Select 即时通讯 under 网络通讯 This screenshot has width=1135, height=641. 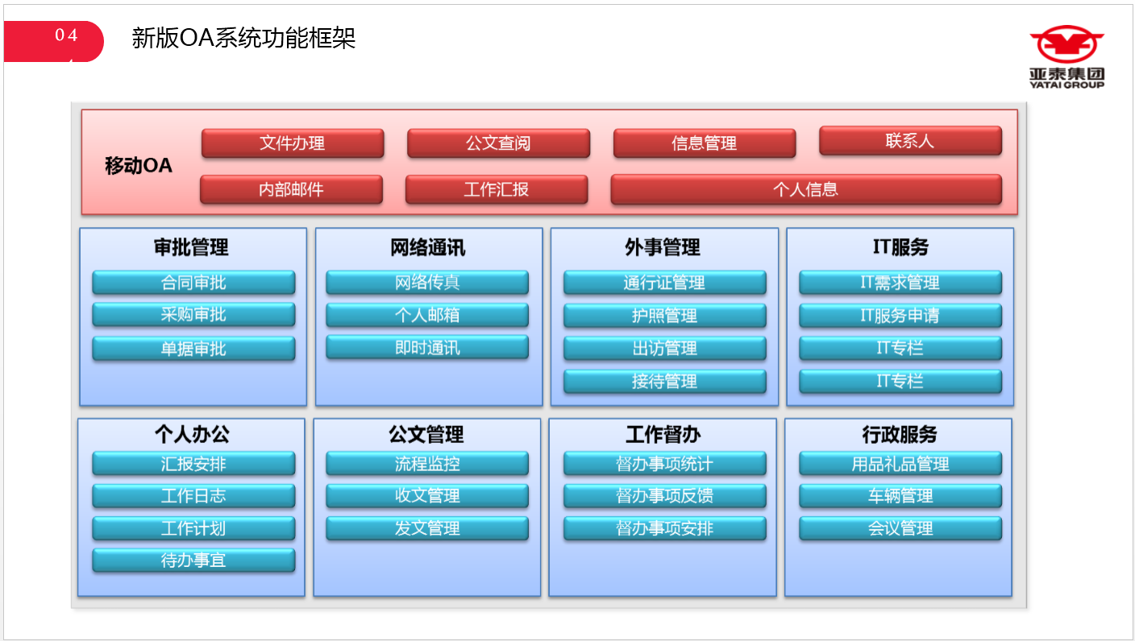[427, 348]
